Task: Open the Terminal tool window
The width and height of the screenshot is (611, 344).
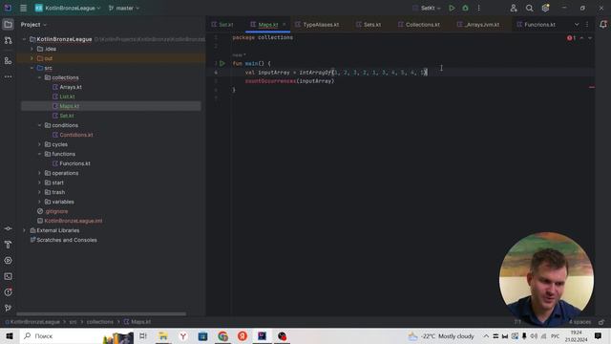Action: click(8, 276)
